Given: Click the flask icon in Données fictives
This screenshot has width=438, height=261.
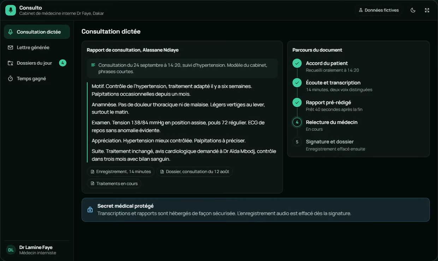Looking at the screenshot, I should coord(361,10).
